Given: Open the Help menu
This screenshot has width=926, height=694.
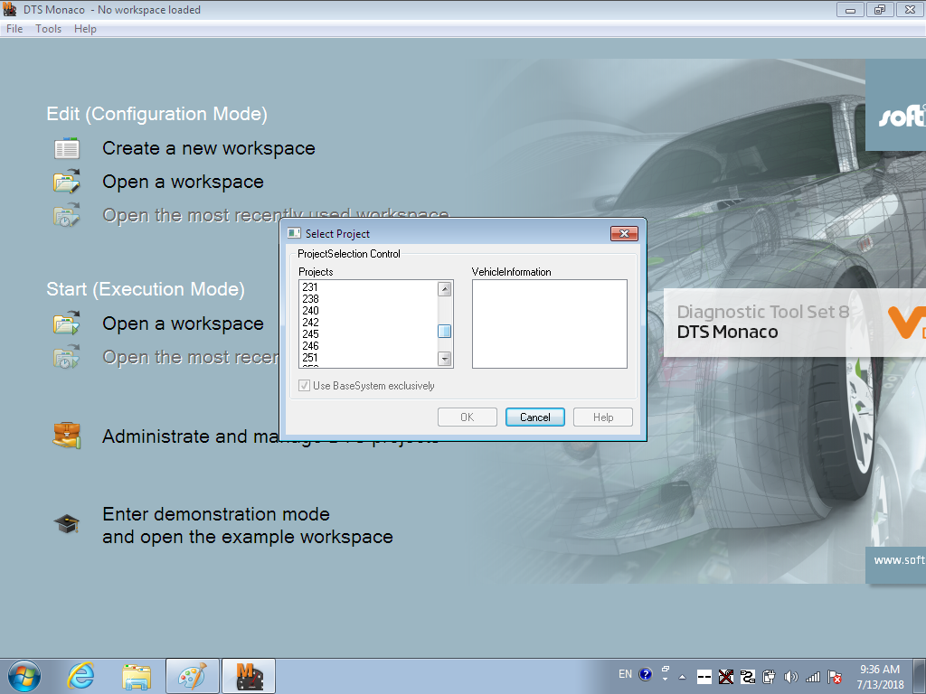Looking at the screenshot, I should 85,29.
